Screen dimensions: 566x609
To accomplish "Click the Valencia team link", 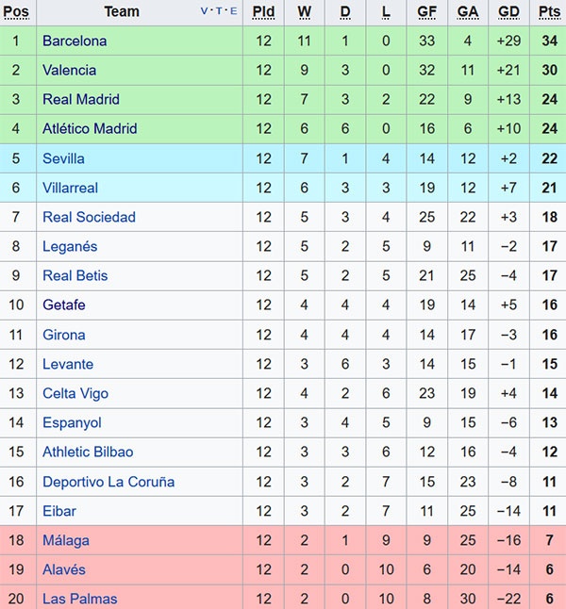I will click(x=69, y=70).
